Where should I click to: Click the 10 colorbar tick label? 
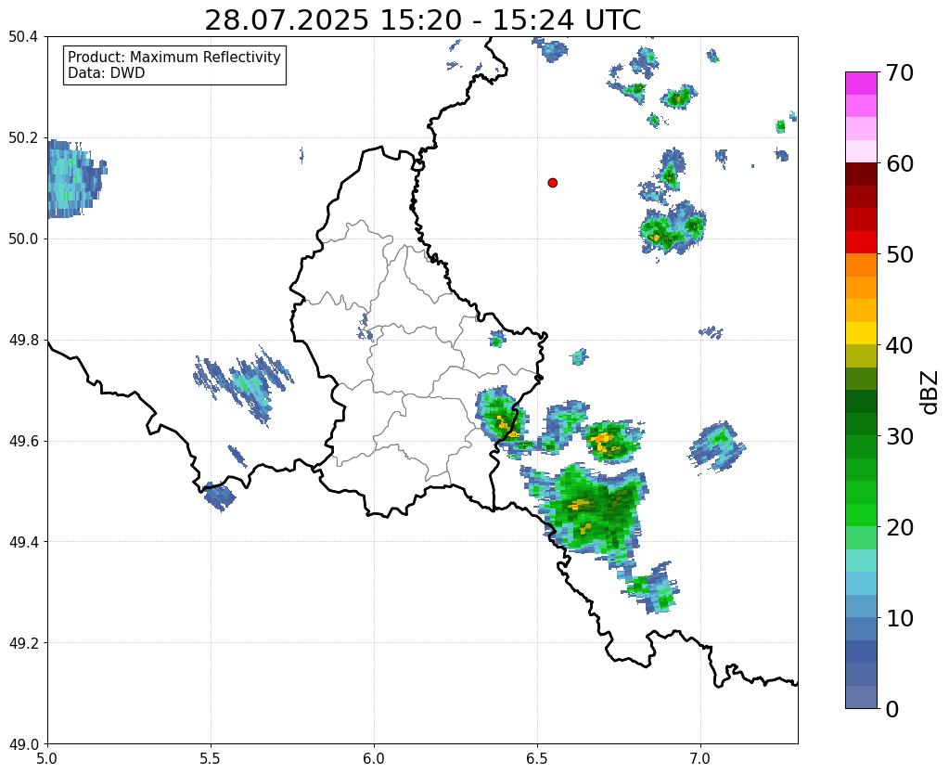coord(900,618)
